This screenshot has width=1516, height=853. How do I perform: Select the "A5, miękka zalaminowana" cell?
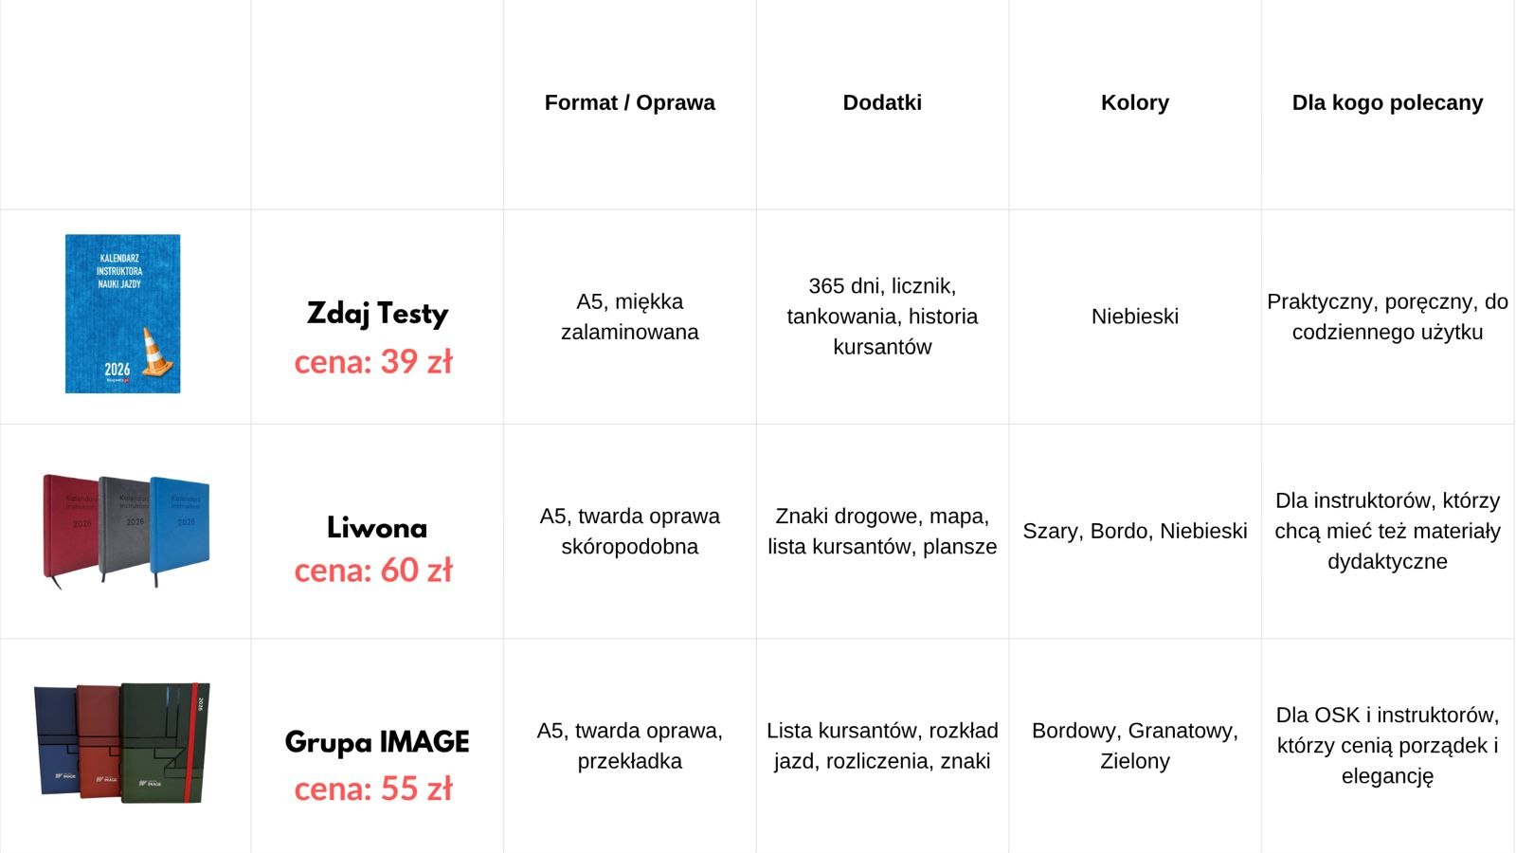tap(629, 317)
